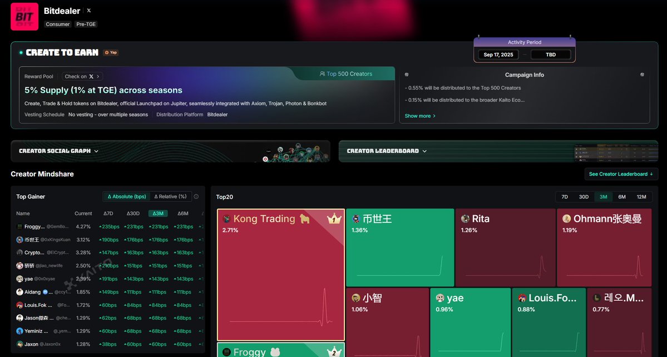Click Jaxon avatar in Top Gainer list
Screen dimensions: 667x357
click(19, 344)
